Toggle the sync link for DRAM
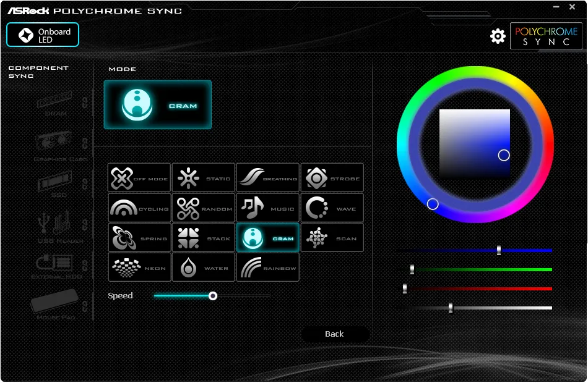This screenshot has width=588, height=383. [85, 102]
